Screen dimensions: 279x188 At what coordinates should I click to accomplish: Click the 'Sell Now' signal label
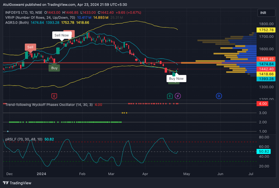pos(62,35)
